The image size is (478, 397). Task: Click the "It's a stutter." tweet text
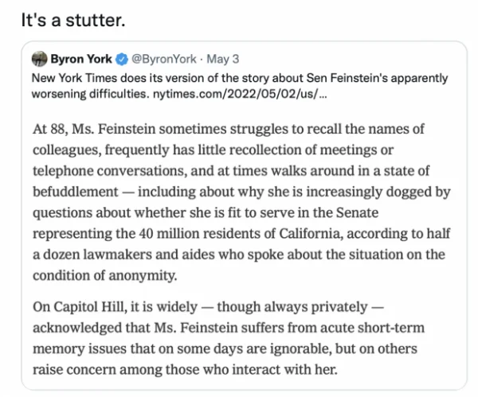click(x=73, y=21)
